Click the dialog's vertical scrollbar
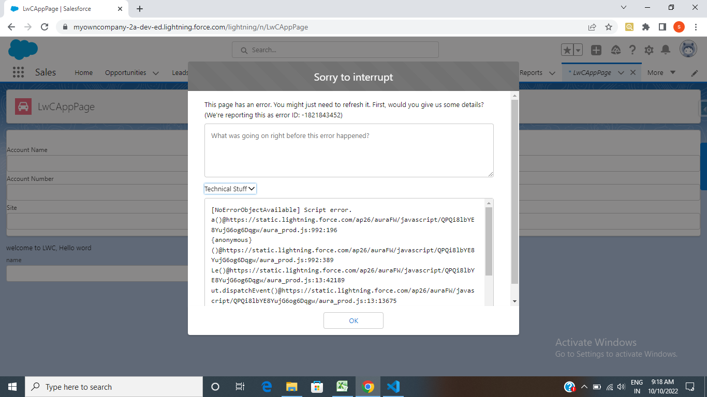The width and height of the screenshot is (707, 397). 514,191
